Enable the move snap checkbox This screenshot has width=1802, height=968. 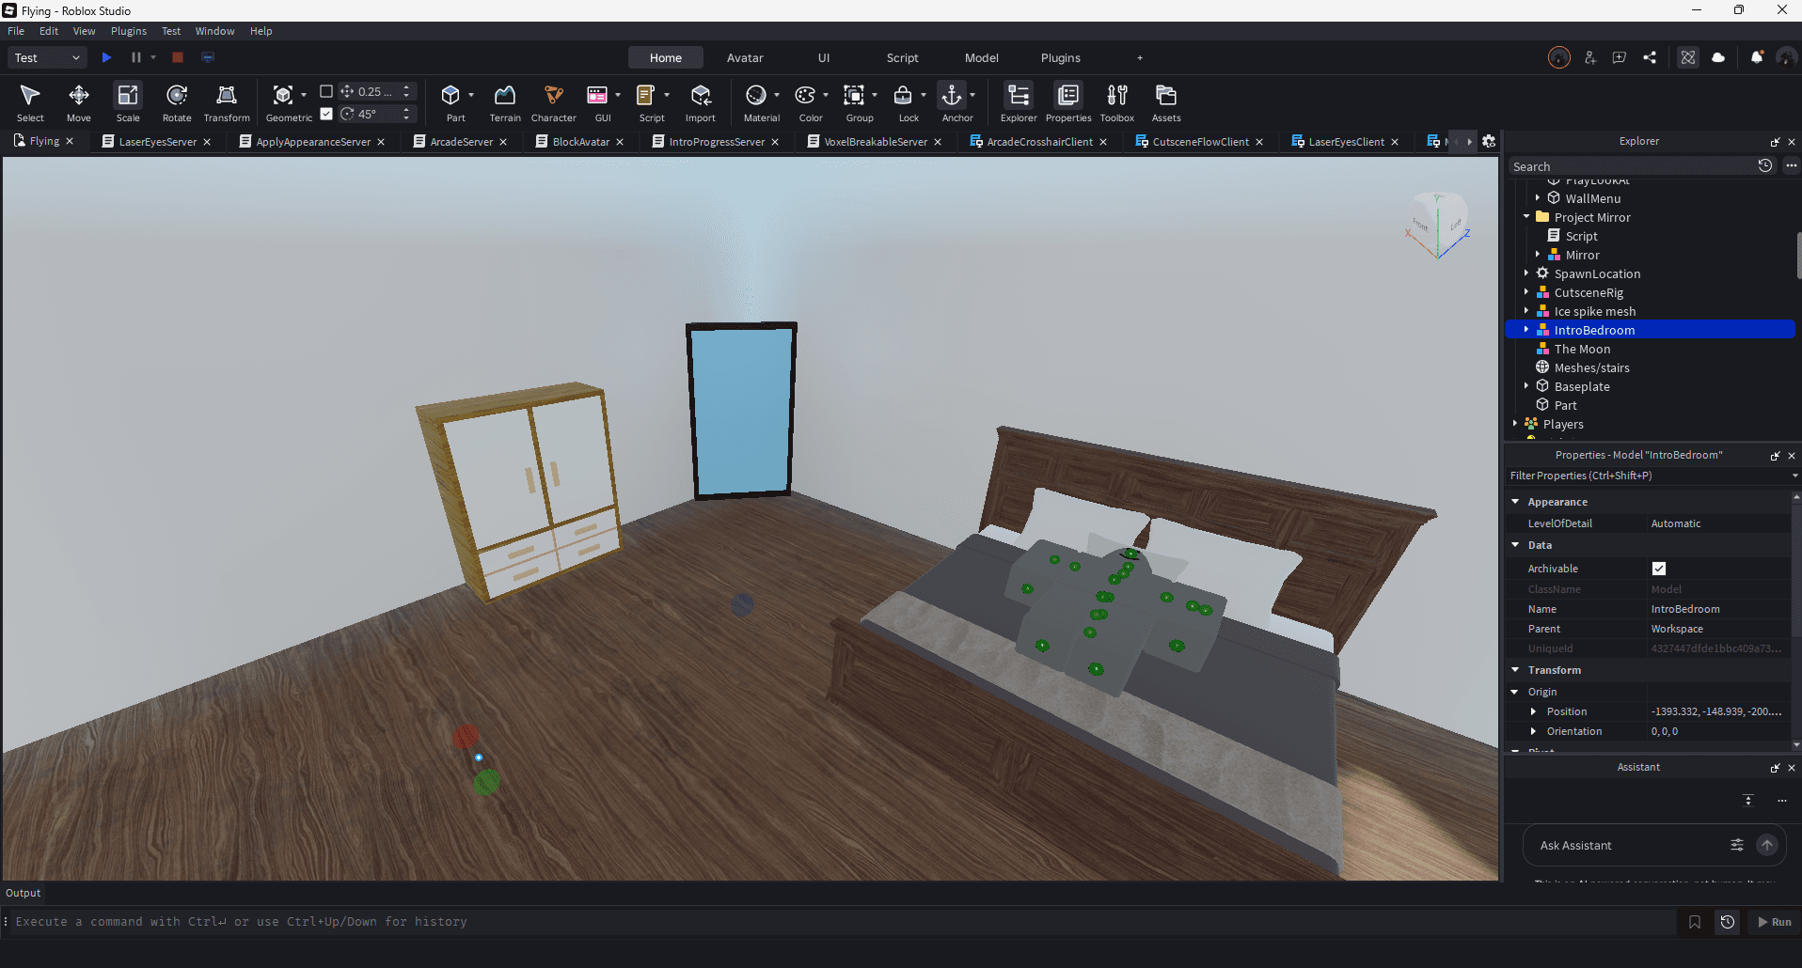tap(326, 91)
